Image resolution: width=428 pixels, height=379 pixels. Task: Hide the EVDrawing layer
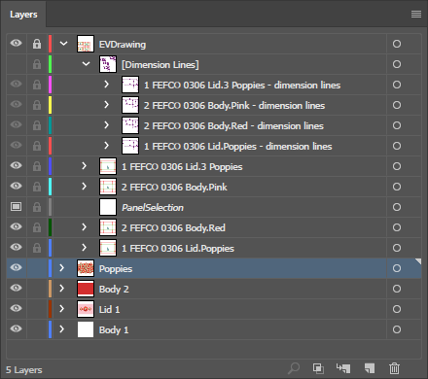pyautogui.click(x=16, y=43)
